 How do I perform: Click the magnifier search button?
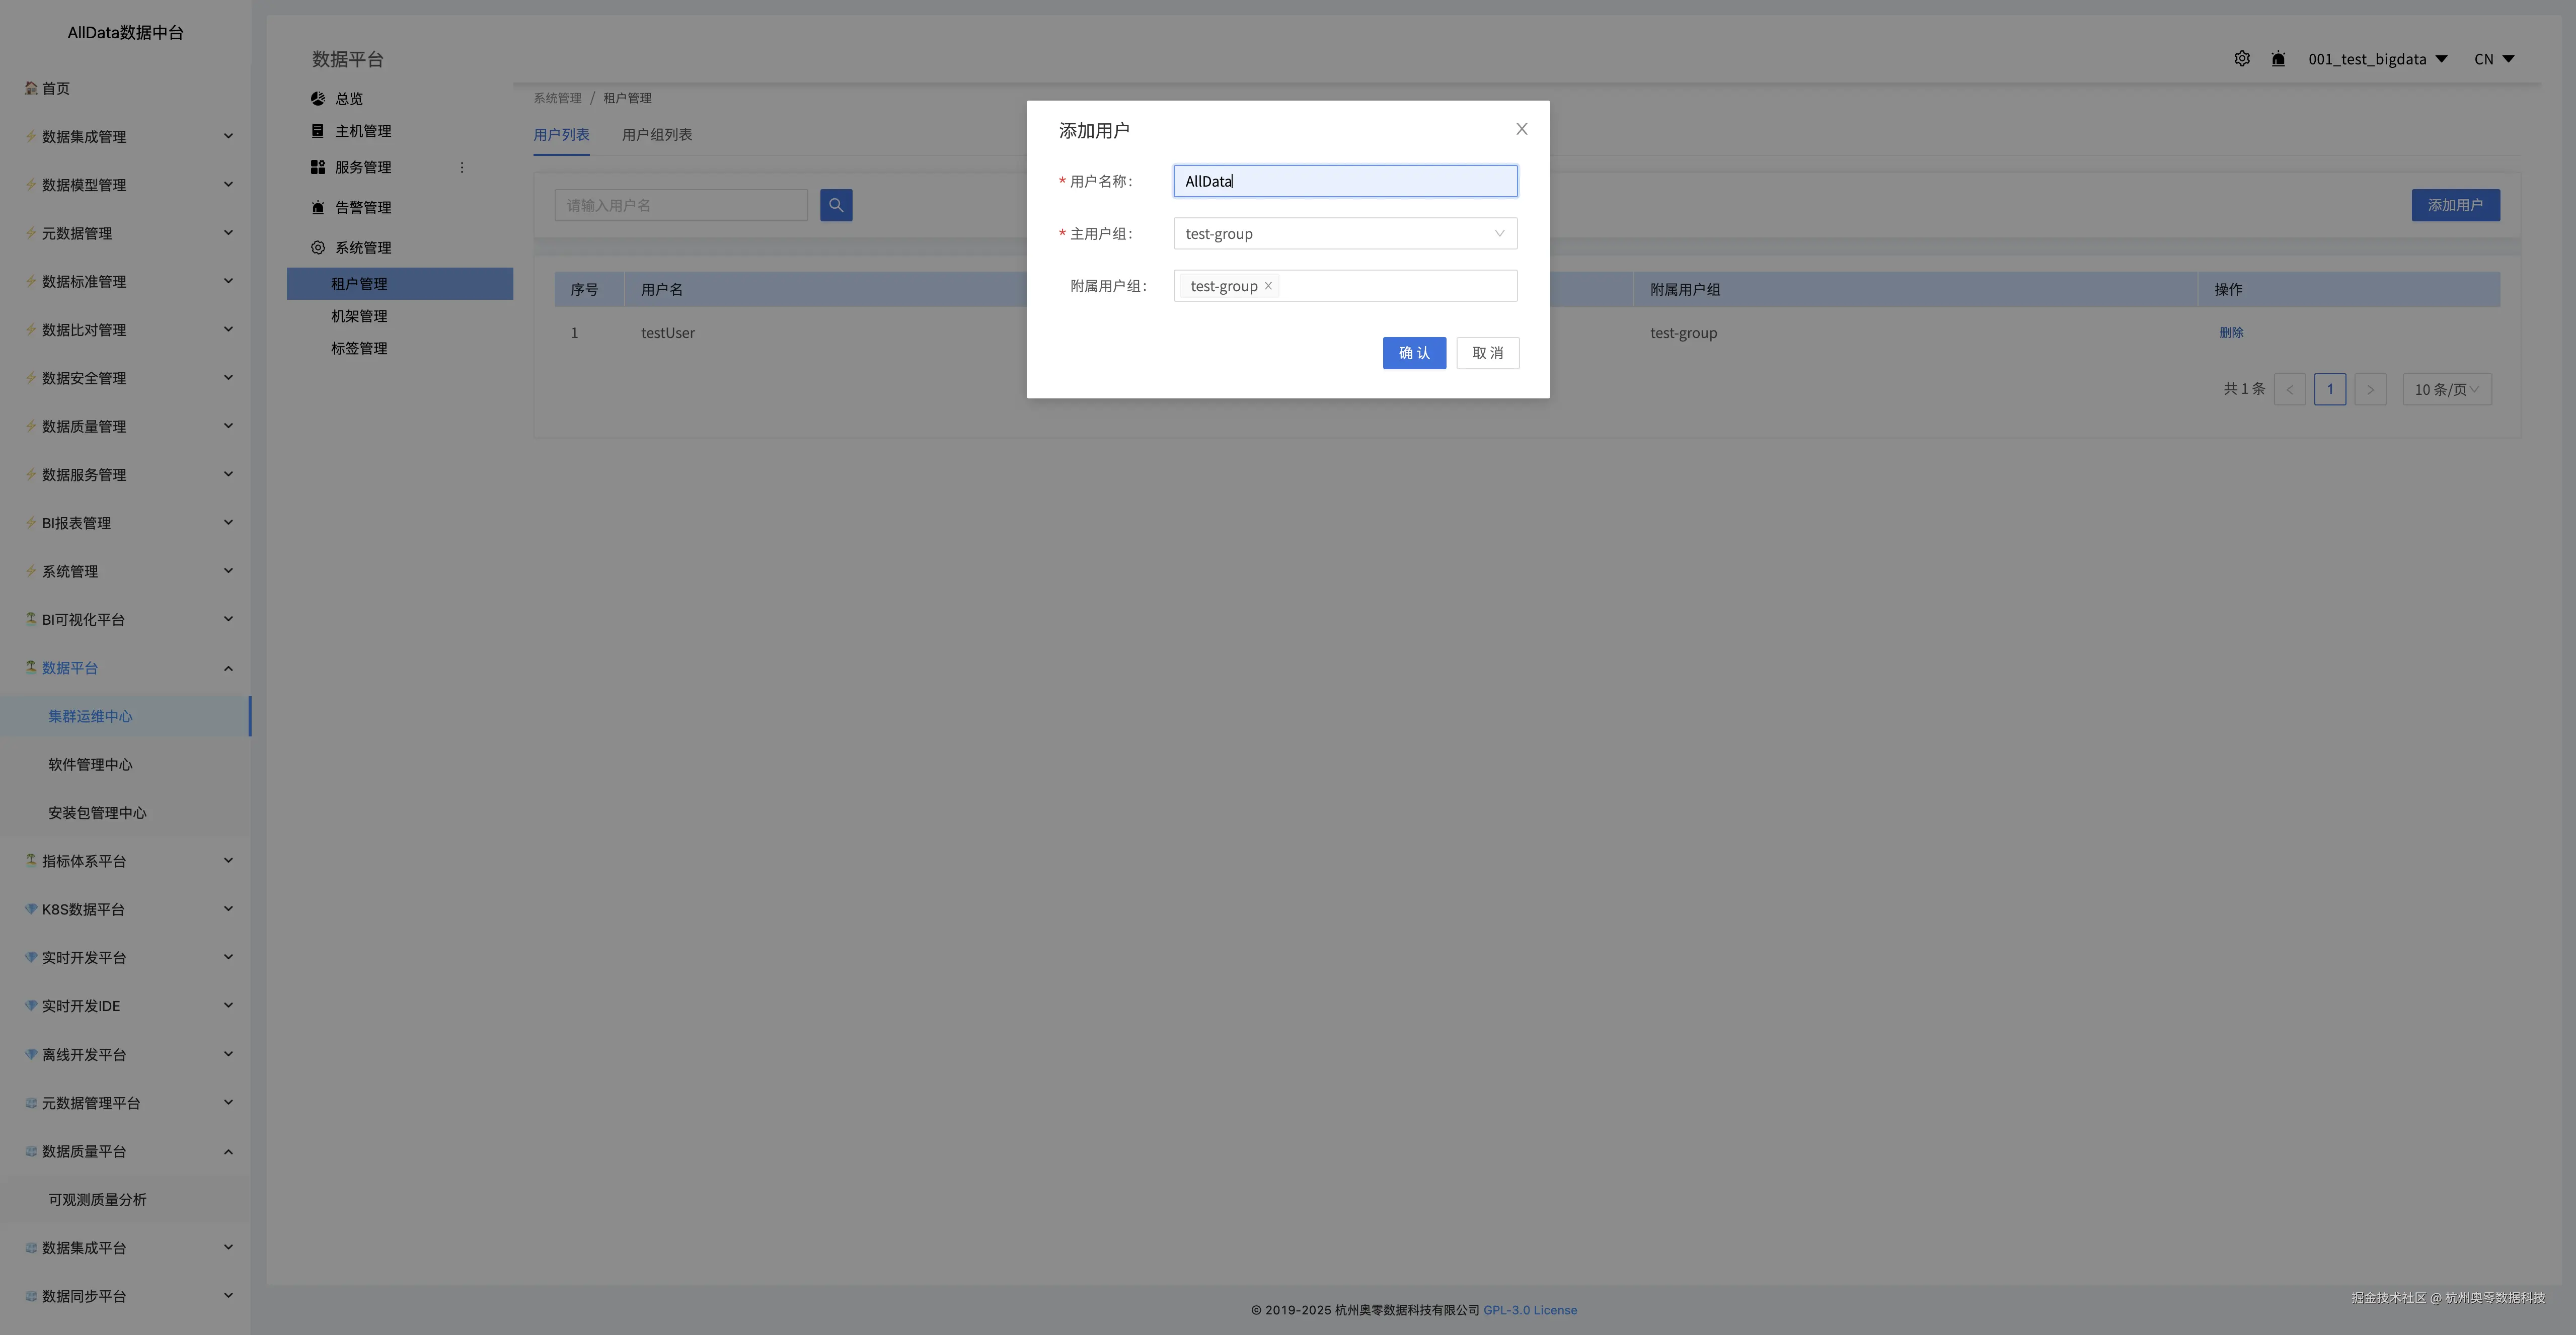pos(836,205)
